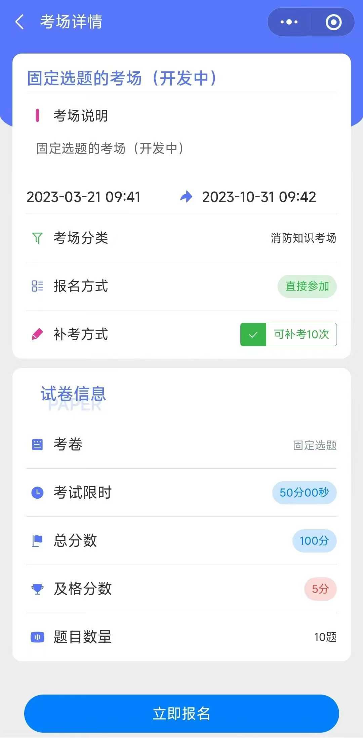Tap the back arrow in header

point(19,22)
